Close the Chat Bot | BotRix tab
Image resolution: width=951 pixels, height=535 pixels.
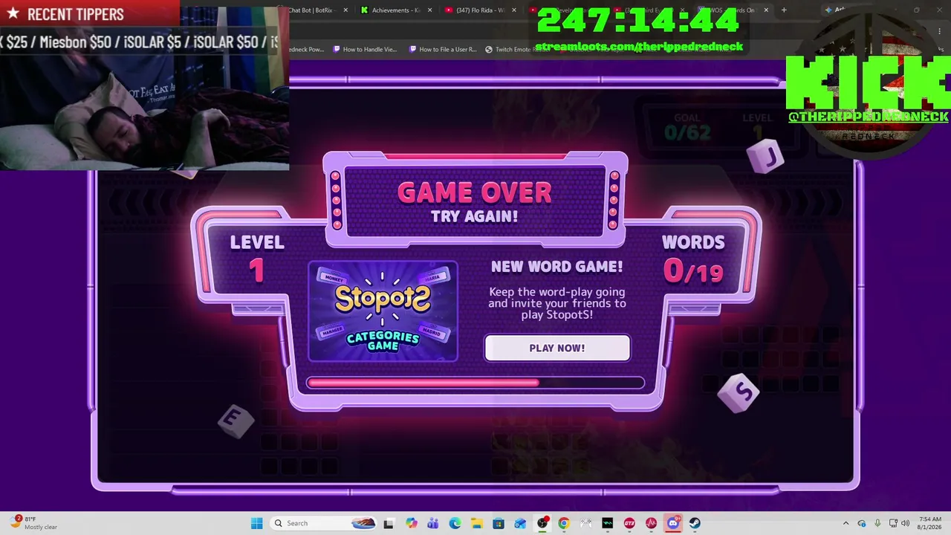345,10
